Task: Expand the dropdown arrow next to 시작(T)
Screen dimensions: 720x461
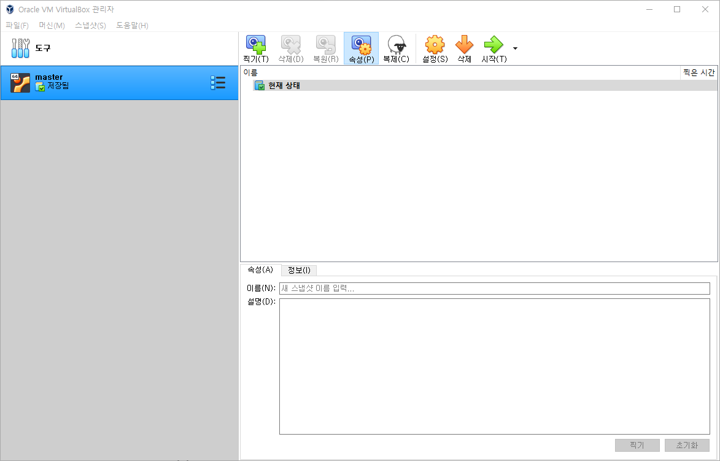Action: tap(515, 48)
